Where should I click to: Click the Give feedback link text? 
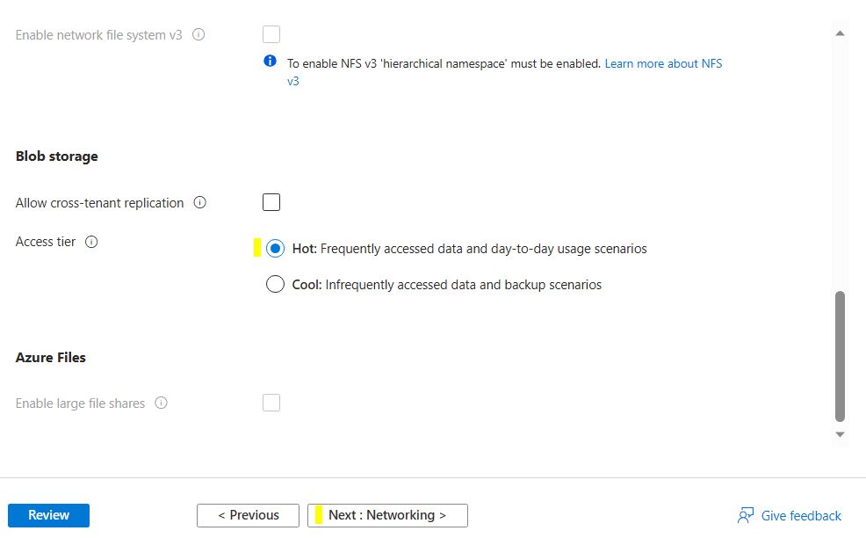(x=801, y=516)
